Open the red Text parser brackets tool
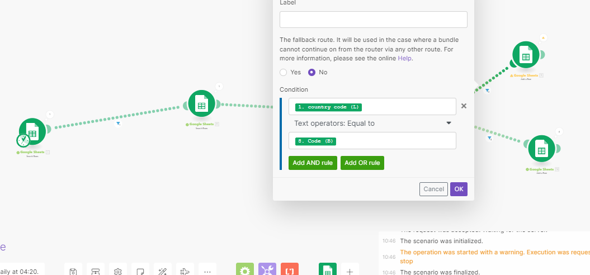 tap(290, 270)
